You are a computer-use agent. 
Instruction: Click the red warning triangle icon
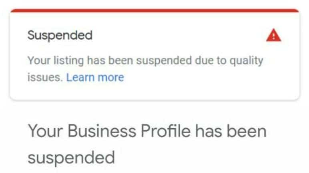[273, 36]
